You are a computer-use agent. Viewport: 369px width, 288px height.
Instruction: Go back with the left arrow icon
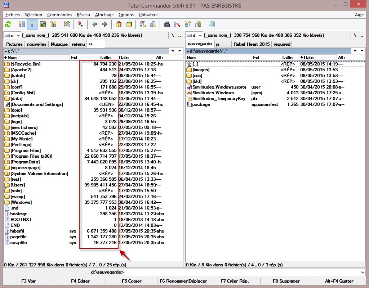tap(94, 24)
